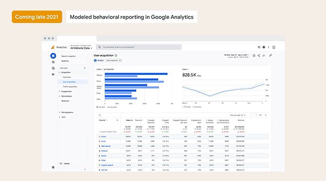Screen dimensions: 326x181
Task: Select the All users segment radio
Action: pos(95,60)
